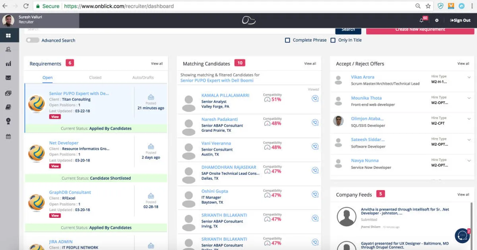Switch to the Auto/Drafts tab
This screenshot has height=250, width=477.
coord(143,78)
